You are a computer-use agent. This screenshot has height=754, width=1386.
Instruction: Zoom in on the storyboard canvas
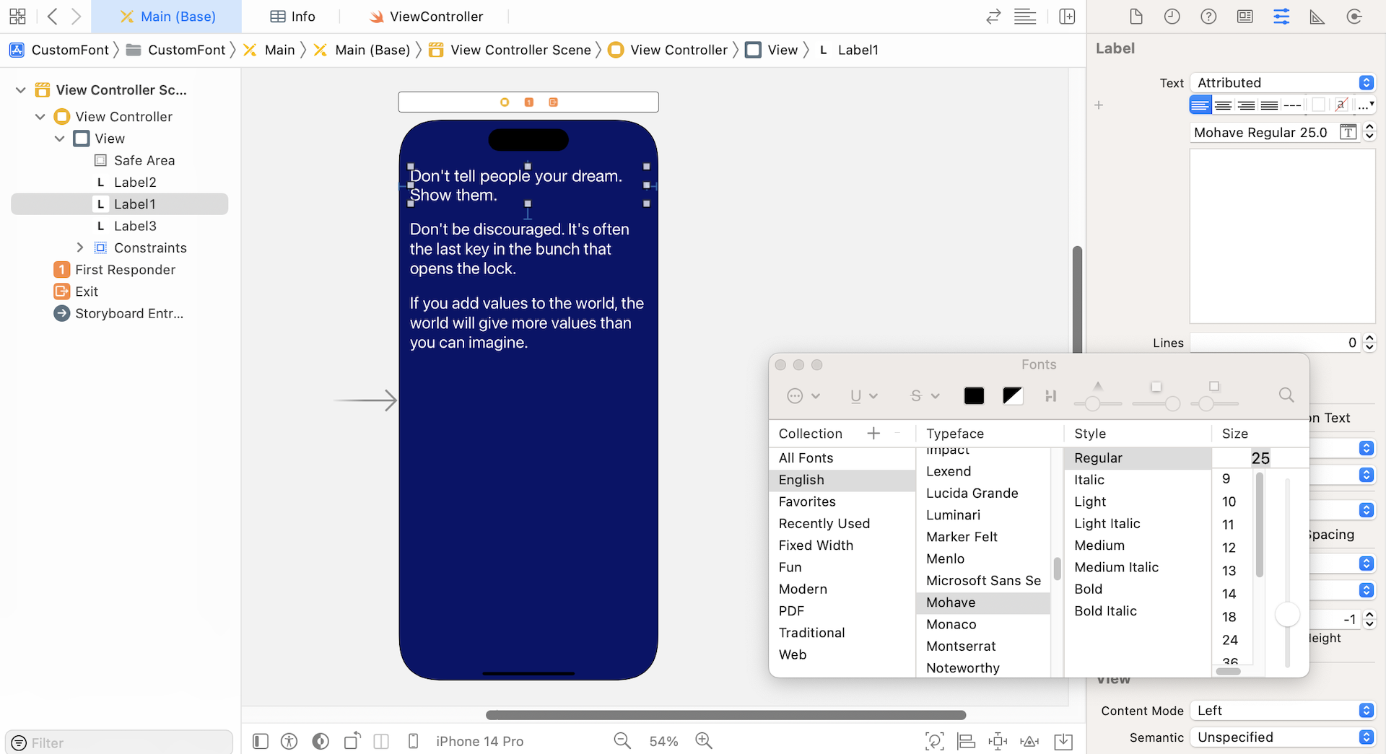tap(703, 741)
